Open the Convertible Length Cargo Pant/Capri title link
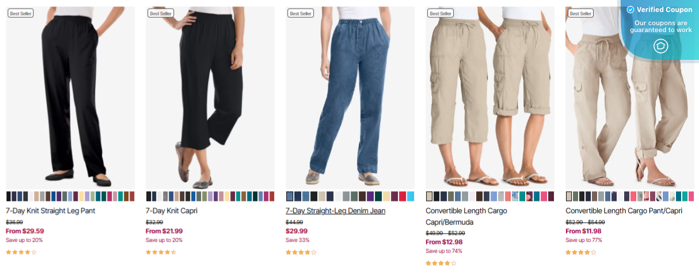The width and height of the screenshot is (699, 275). pyautogui.click(x=624, y=211)
